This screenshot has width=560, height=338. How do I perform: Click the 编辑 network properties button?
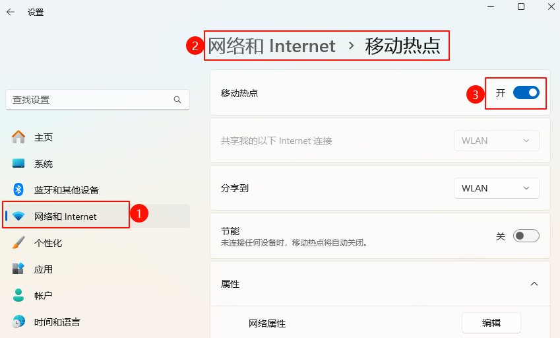(491, 323)
